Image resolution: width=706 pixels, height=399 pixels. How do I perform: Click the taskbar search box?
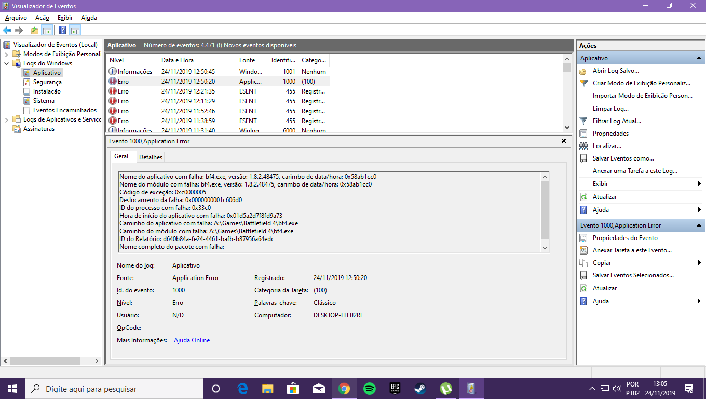tap(114, 389)
